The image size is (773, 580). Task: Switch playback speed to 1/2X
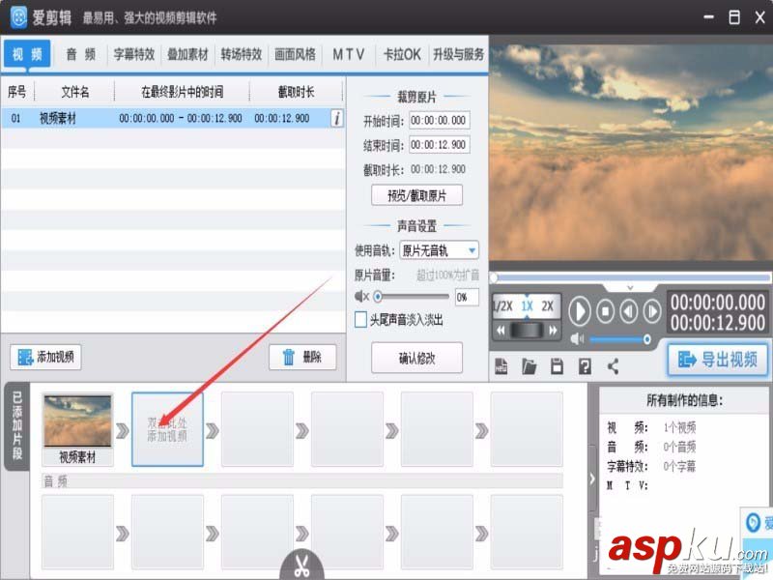coord(501,305)
